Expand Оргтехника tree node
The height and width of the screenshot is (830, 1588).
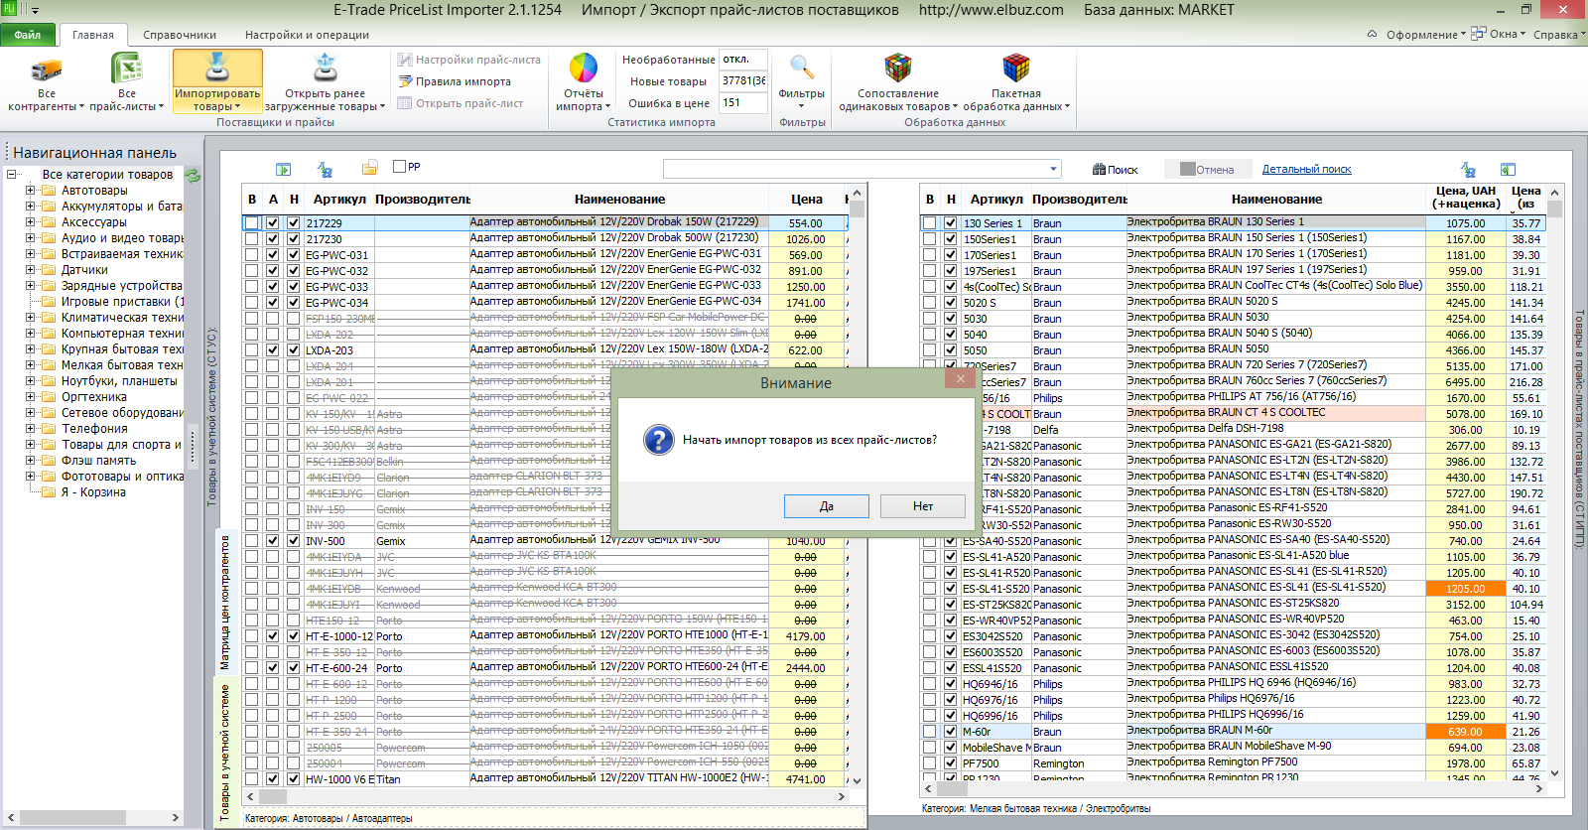click(30, 397)
